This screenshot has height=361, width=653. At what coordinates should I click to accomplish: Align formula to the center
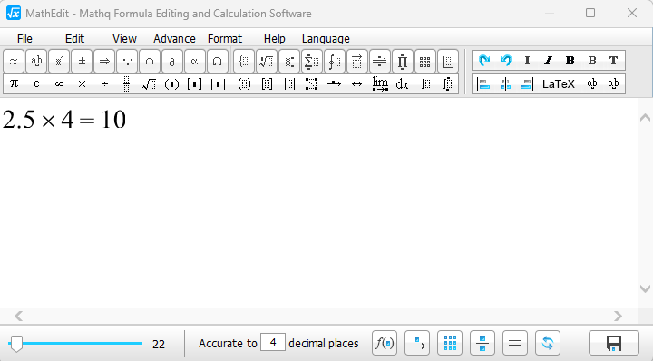point(505,84)
